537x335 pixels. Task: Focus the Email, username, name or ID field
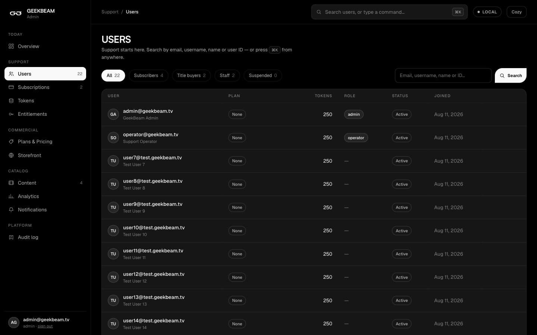[443, 76]
